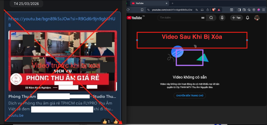
Task: Click the Tạo create button
Action: tap(236, 18)
